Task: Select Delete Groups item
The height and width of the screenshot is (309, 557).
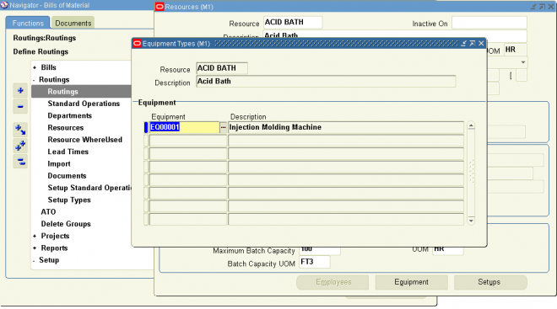Action: click(x=66, y=224)
